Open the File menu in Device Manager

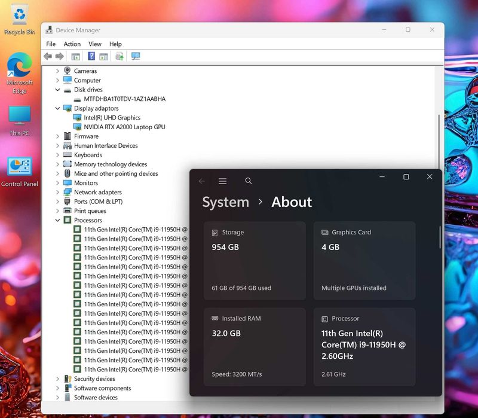pos(51,44)
